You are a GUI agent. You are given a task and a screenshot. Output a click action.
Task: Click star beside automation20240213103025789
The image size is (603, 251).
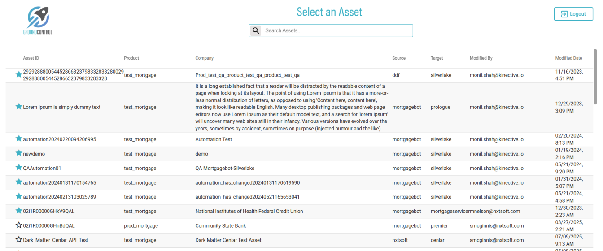coord(19,196)
